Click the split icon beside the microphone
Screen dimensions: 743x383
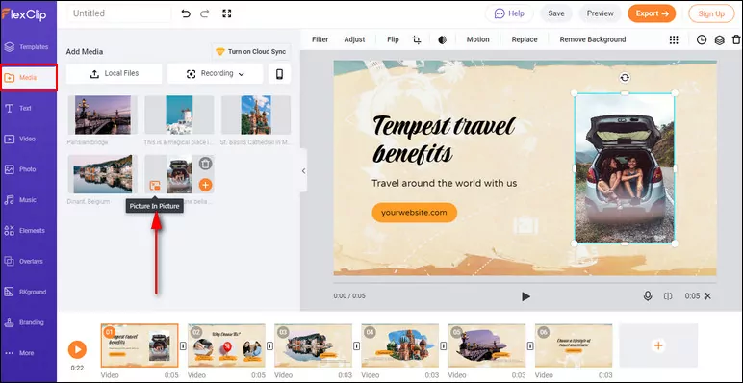pos(668,296)
